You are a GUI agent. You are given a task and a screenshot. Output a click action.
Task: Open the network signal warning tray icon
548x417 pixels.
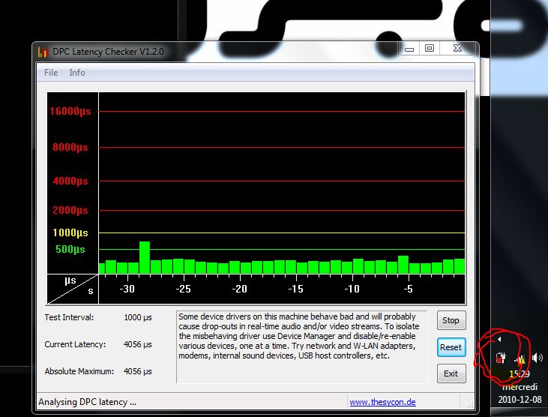click(x=519, y=359)
